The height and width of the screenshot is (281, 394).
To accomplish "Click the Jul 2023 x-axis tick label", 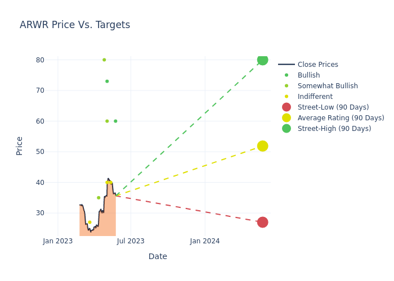I will click(131, 241).
